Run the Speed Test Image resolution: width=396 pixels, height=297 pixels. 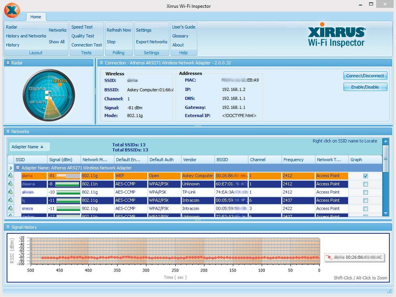coord(82,27)
